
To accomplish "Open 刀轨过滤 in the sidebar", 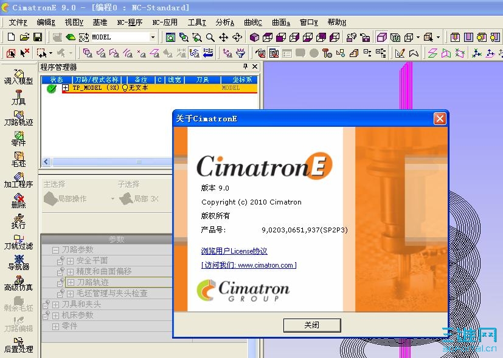I will click(x=18, y=242).
